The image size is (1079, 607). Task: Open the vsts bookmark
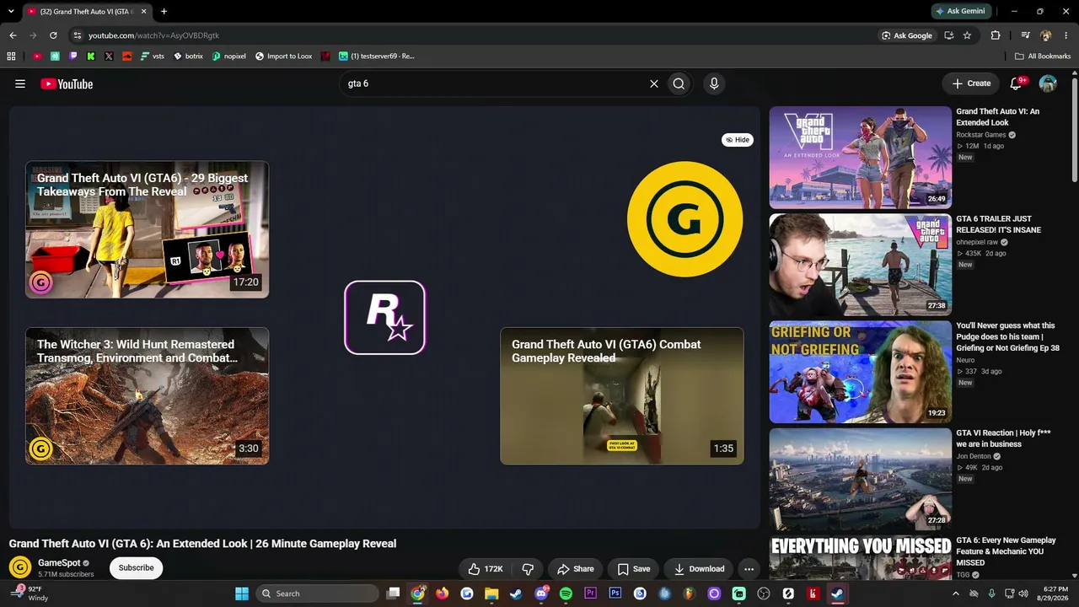point(153,56)
